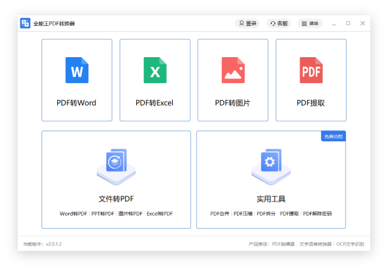
Task: Open the PDF转Excel green spreadsheet icon
Action: pyautogui.click(x=154, y=70)
